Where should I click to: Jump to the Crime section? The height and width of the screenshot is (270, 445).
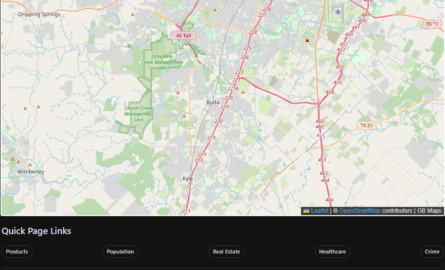432,252
